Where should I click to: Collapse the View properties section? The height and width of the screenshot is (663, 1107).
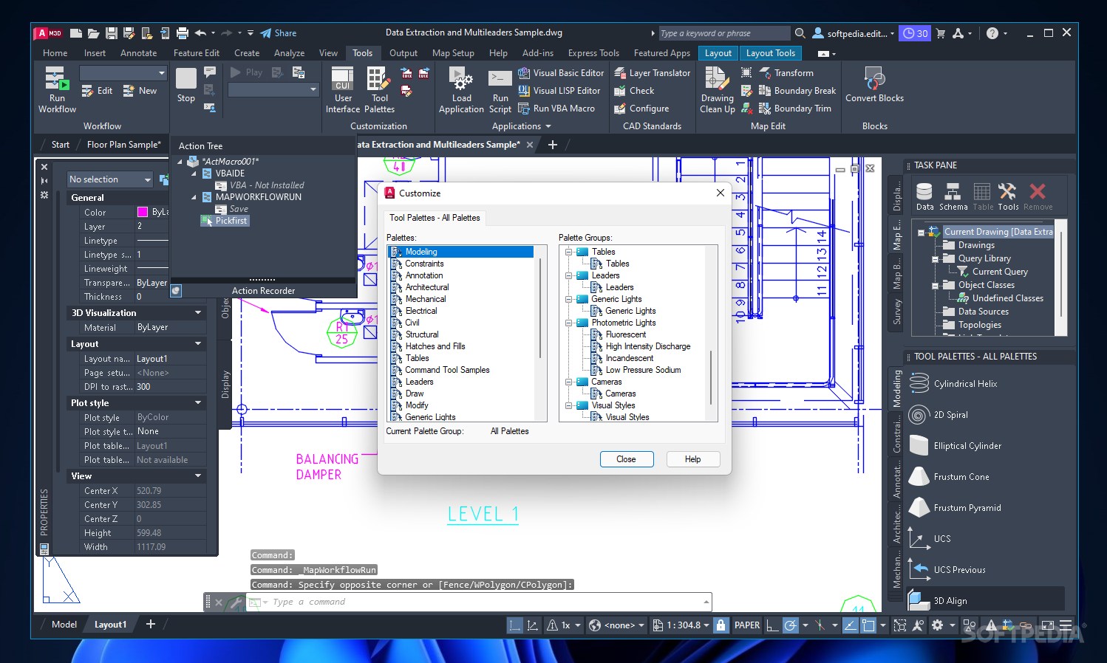click(x=198, y=476)
